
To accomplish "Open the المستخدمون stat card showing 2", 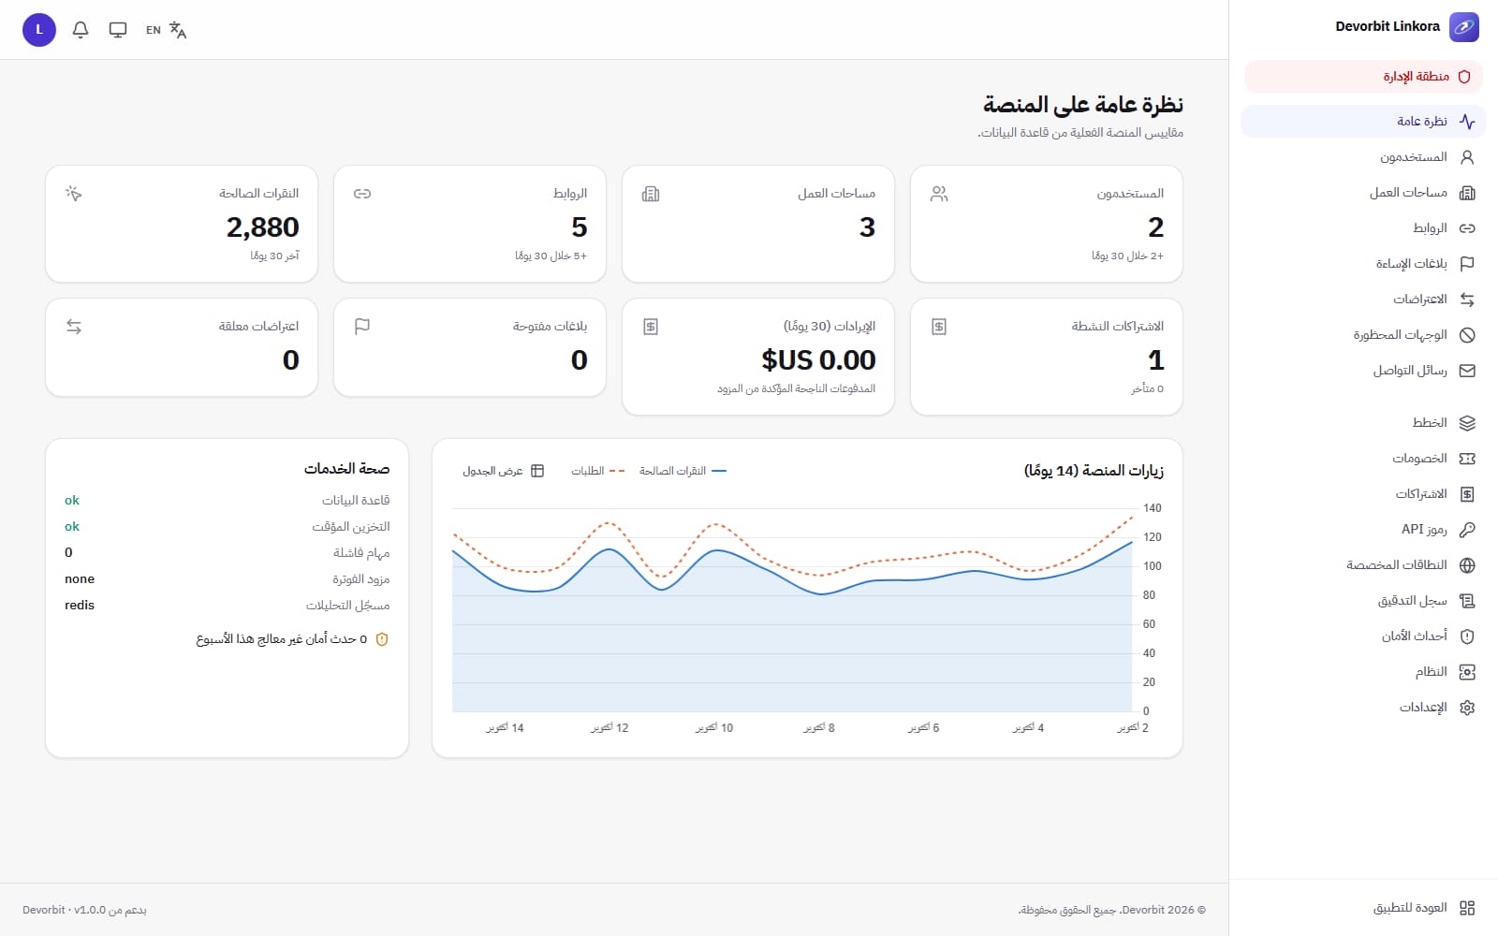I will click(x=1047, y=224).
